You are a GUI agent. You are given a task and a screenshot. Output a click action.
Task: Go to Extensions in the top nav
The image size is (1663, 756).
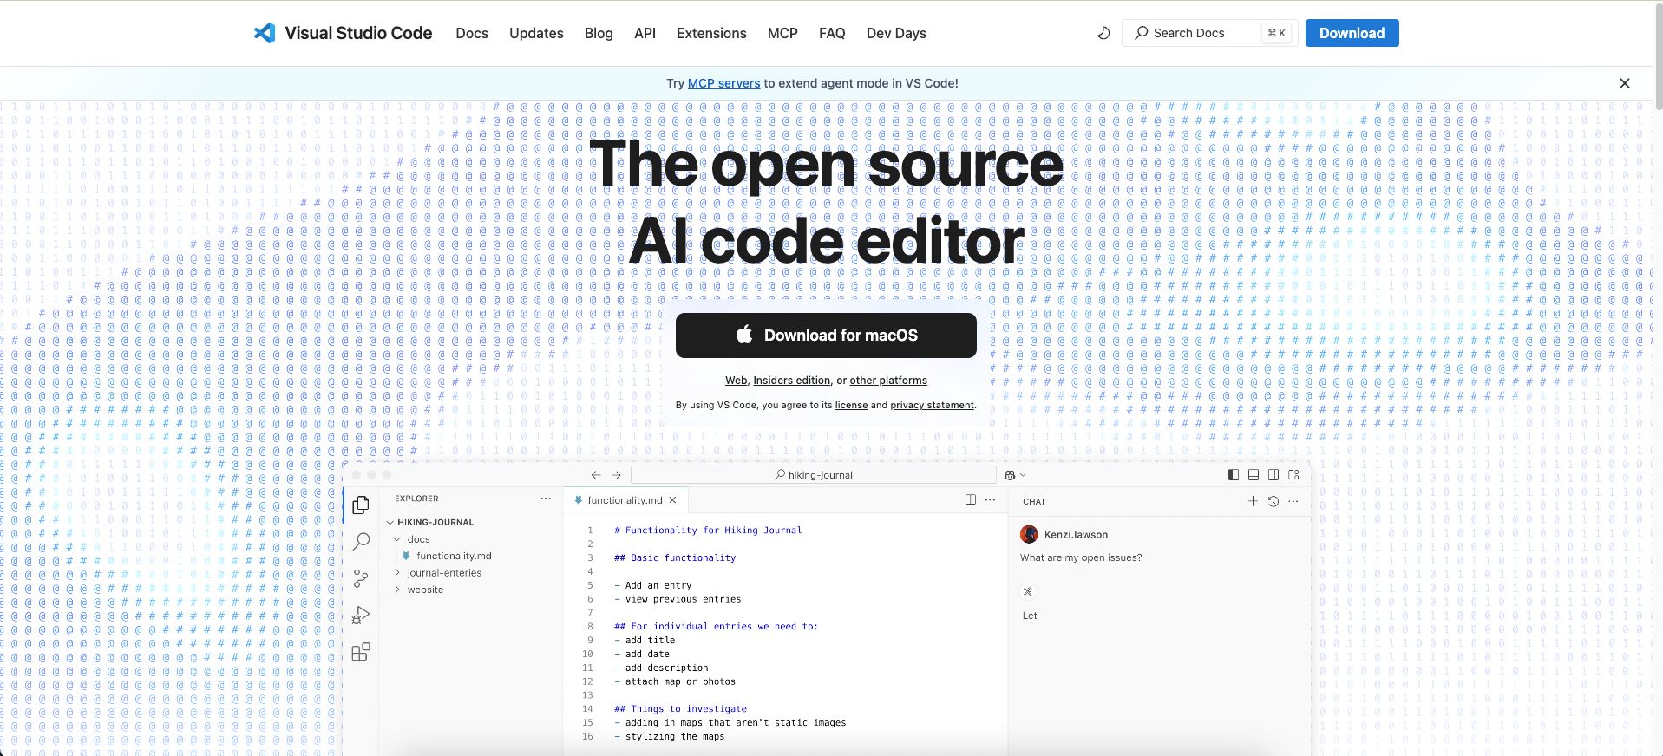click(x=711, y=33)
